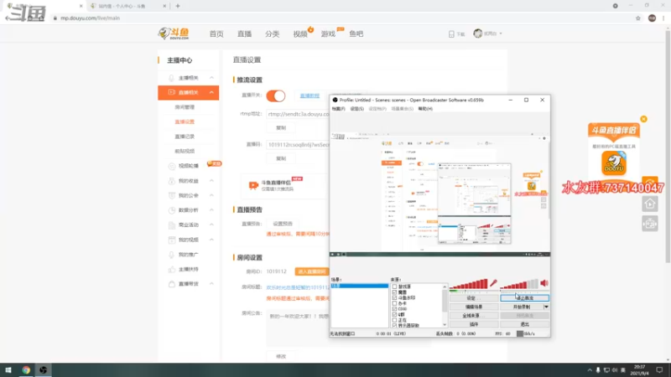This screenshot has width=671, height=377.
Task: Click 我的视频 calendar icon
Action: (172, 240)
